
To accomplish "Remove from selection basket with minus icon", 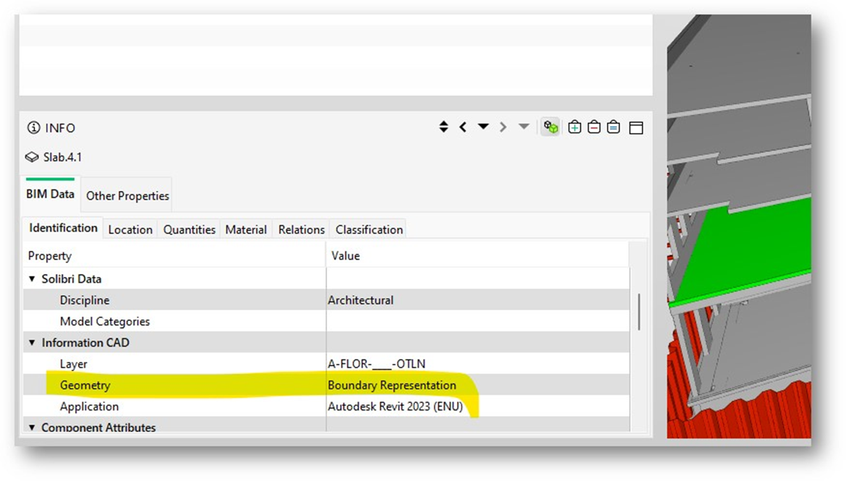I will 594,127.
